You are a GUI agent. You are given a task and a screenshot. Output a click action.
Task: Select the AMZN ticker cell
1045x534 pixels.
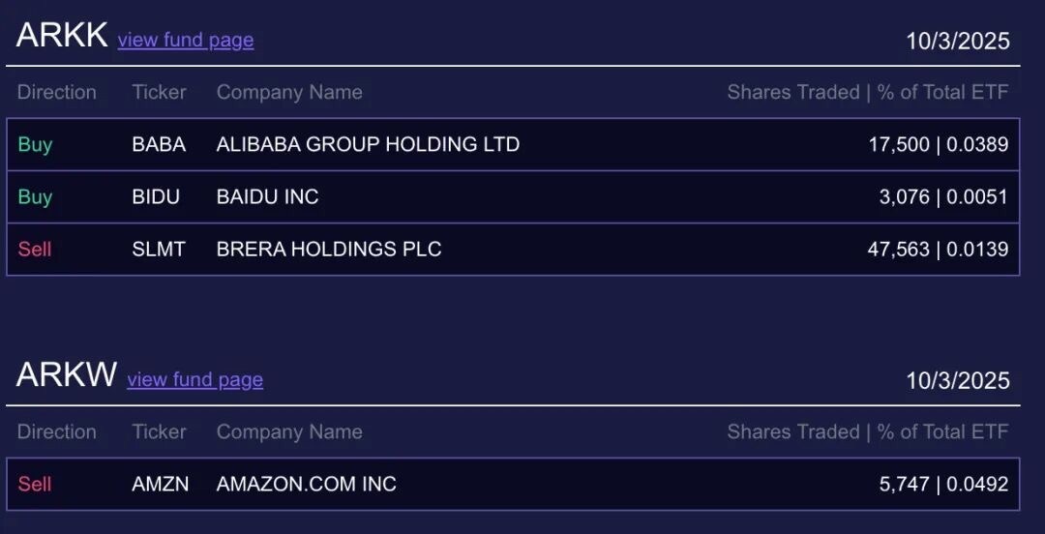point(161,484)
